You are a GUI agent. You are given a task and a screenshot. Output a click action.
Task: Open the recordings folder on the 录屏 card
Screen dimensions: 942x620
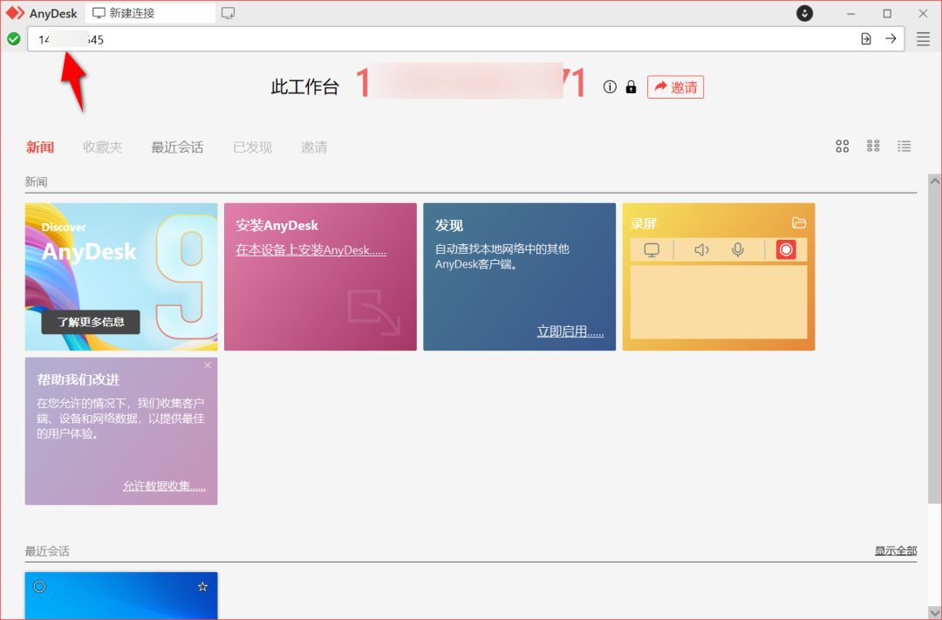tap(799, 223)
